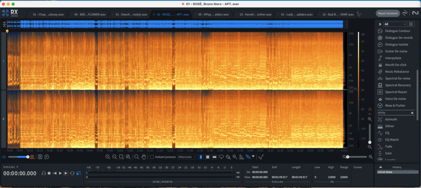The image size is (421, 188).
Task: Select the Grab and drag hand tool
Action: (x=144, y=157)
